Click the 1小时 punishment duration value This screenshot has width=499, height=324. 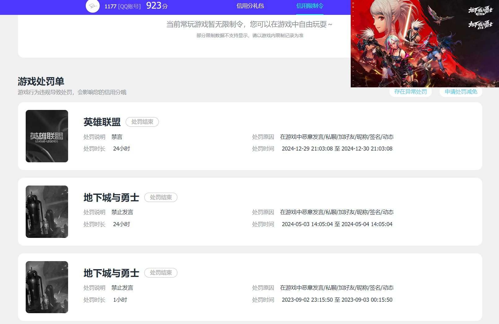click(x=120, y=300)
